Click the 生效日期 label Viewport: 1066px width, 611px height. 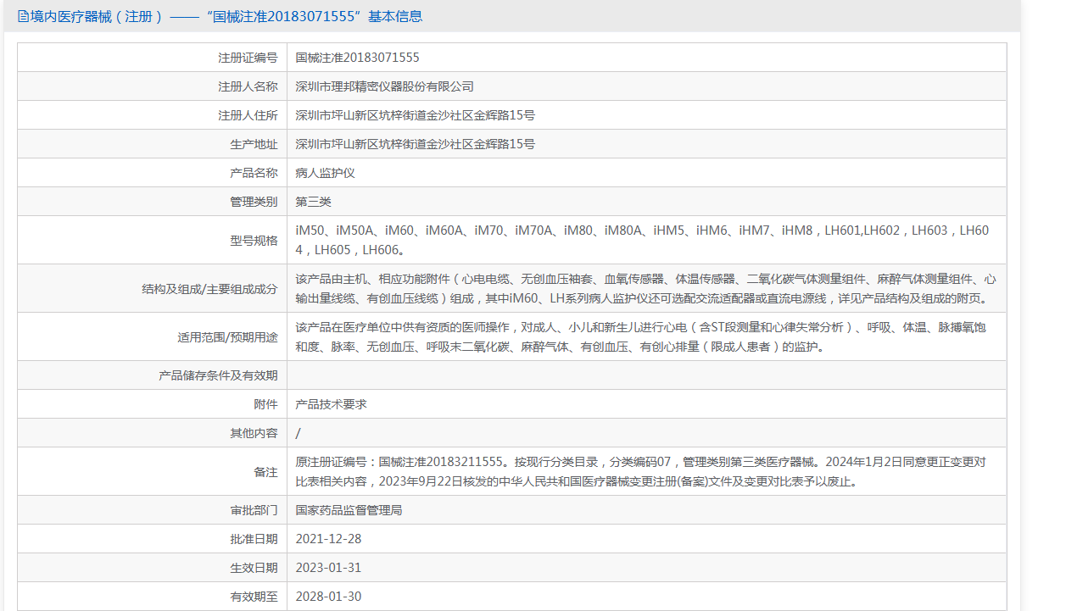pos(254,568)
